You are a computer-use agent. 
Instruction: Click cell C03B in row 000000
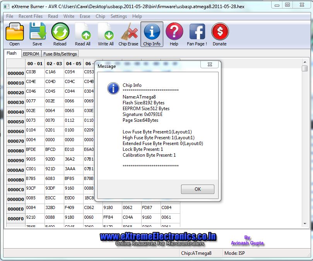[x=35, y=73]
